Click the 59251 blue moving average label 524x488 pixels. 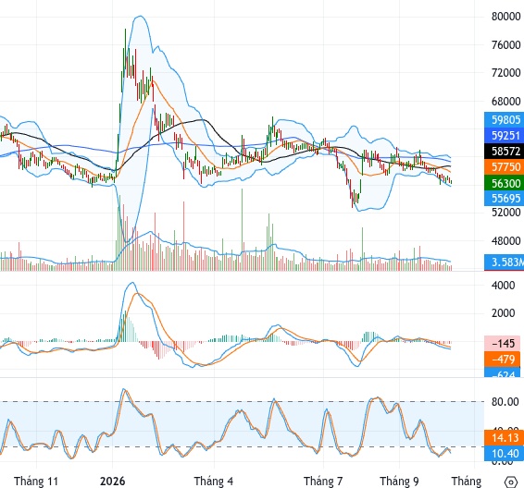[x=504, y=136]
